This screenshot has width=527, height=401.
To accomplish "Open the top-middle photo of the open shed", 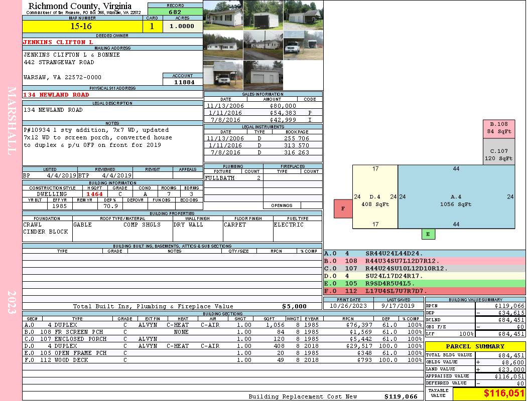I will click(x=263, y=15).
